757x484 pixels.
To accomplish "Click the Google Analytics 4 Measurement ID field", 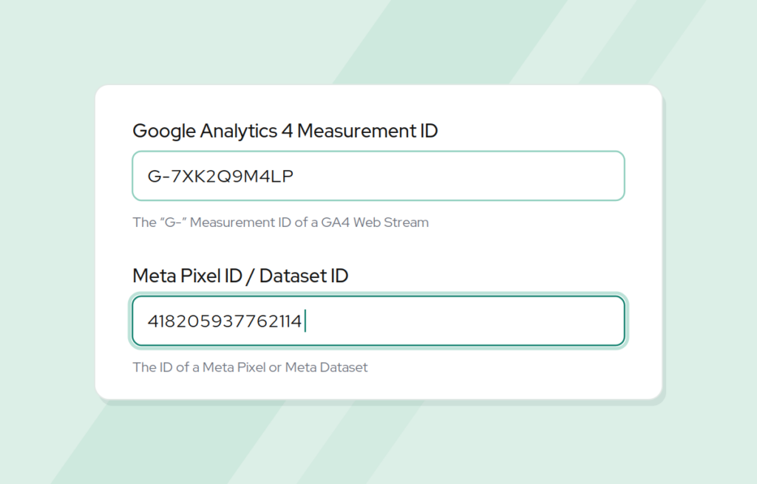I will tap(378, 176).
